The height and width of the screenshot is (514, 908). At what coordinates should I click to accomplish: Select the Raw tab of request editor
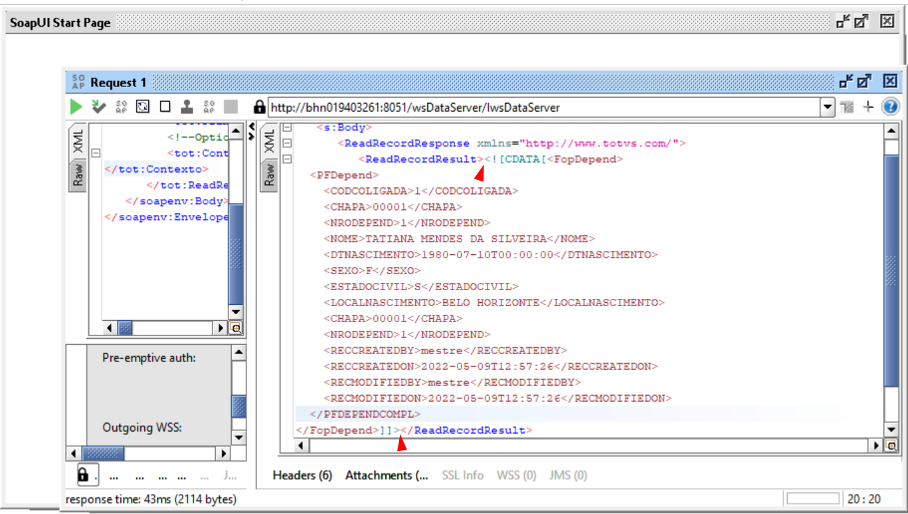click(x=78, y=176)
